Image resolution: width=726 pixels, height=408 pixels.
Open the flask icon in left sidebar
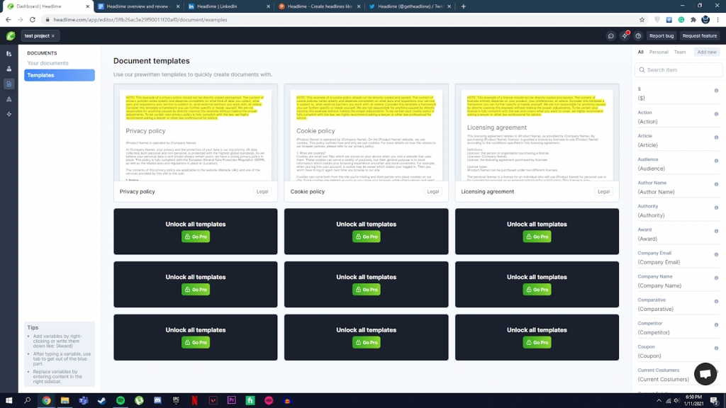9,69
